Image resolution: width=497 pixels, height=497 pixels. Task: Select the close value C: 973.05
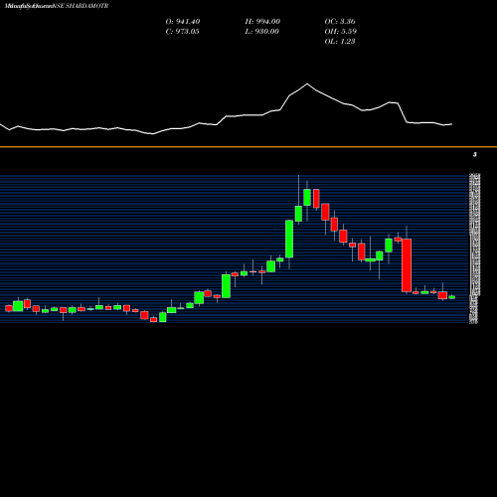182,32
